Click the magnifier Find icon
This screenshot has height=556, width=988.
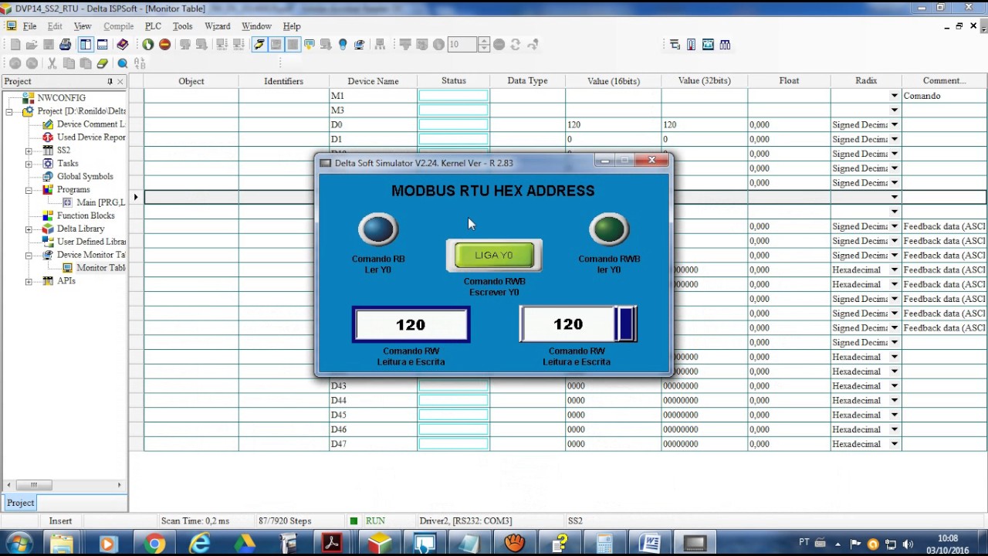coord(123,63)
